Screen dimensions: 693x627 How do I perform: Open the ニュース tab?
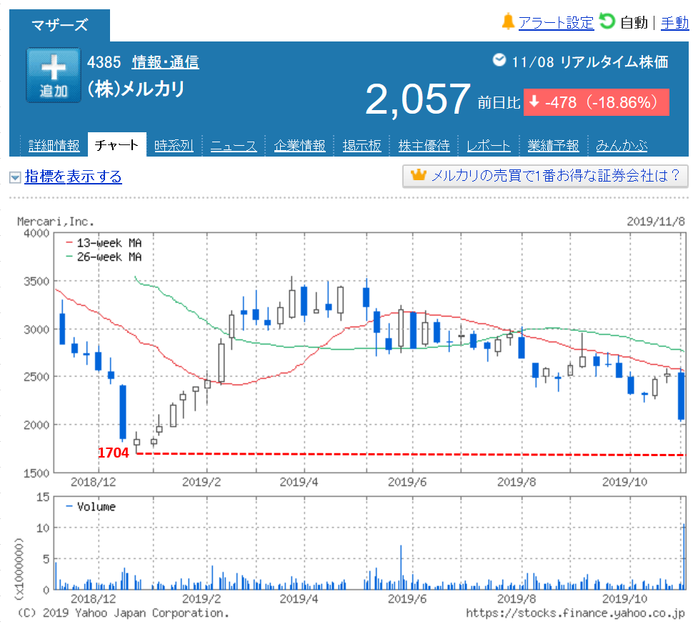[x=234, y=145]
